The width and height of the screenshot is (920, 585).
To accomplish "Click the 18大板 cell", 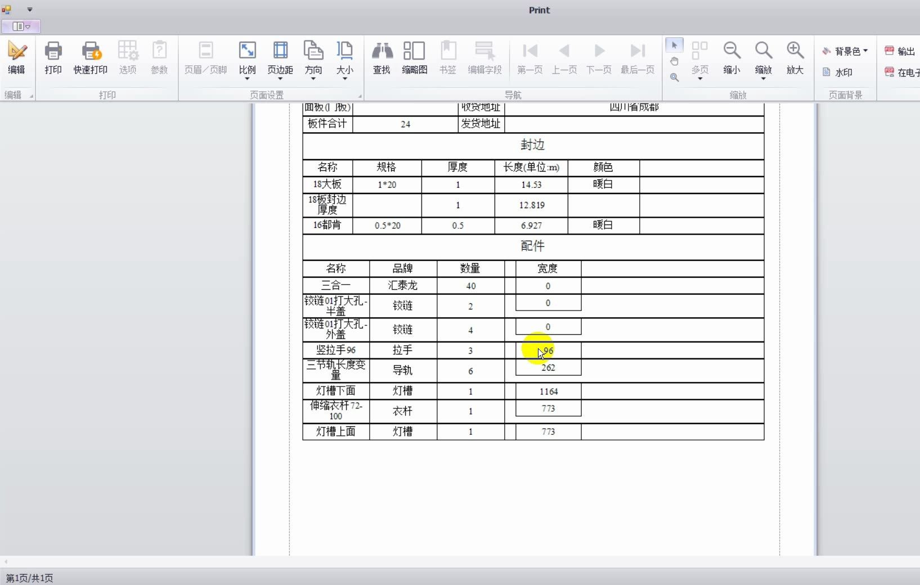I will 327,184.
